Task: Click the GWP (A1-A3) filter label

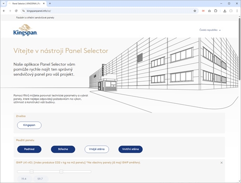Action: [x=78, y=162]
